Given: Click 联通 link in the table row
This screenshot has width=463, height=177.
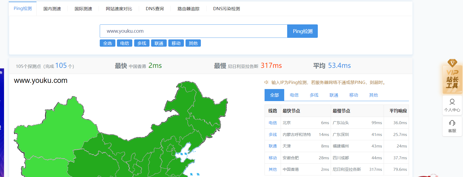Looking at the screenshot, I should [273, 146].
